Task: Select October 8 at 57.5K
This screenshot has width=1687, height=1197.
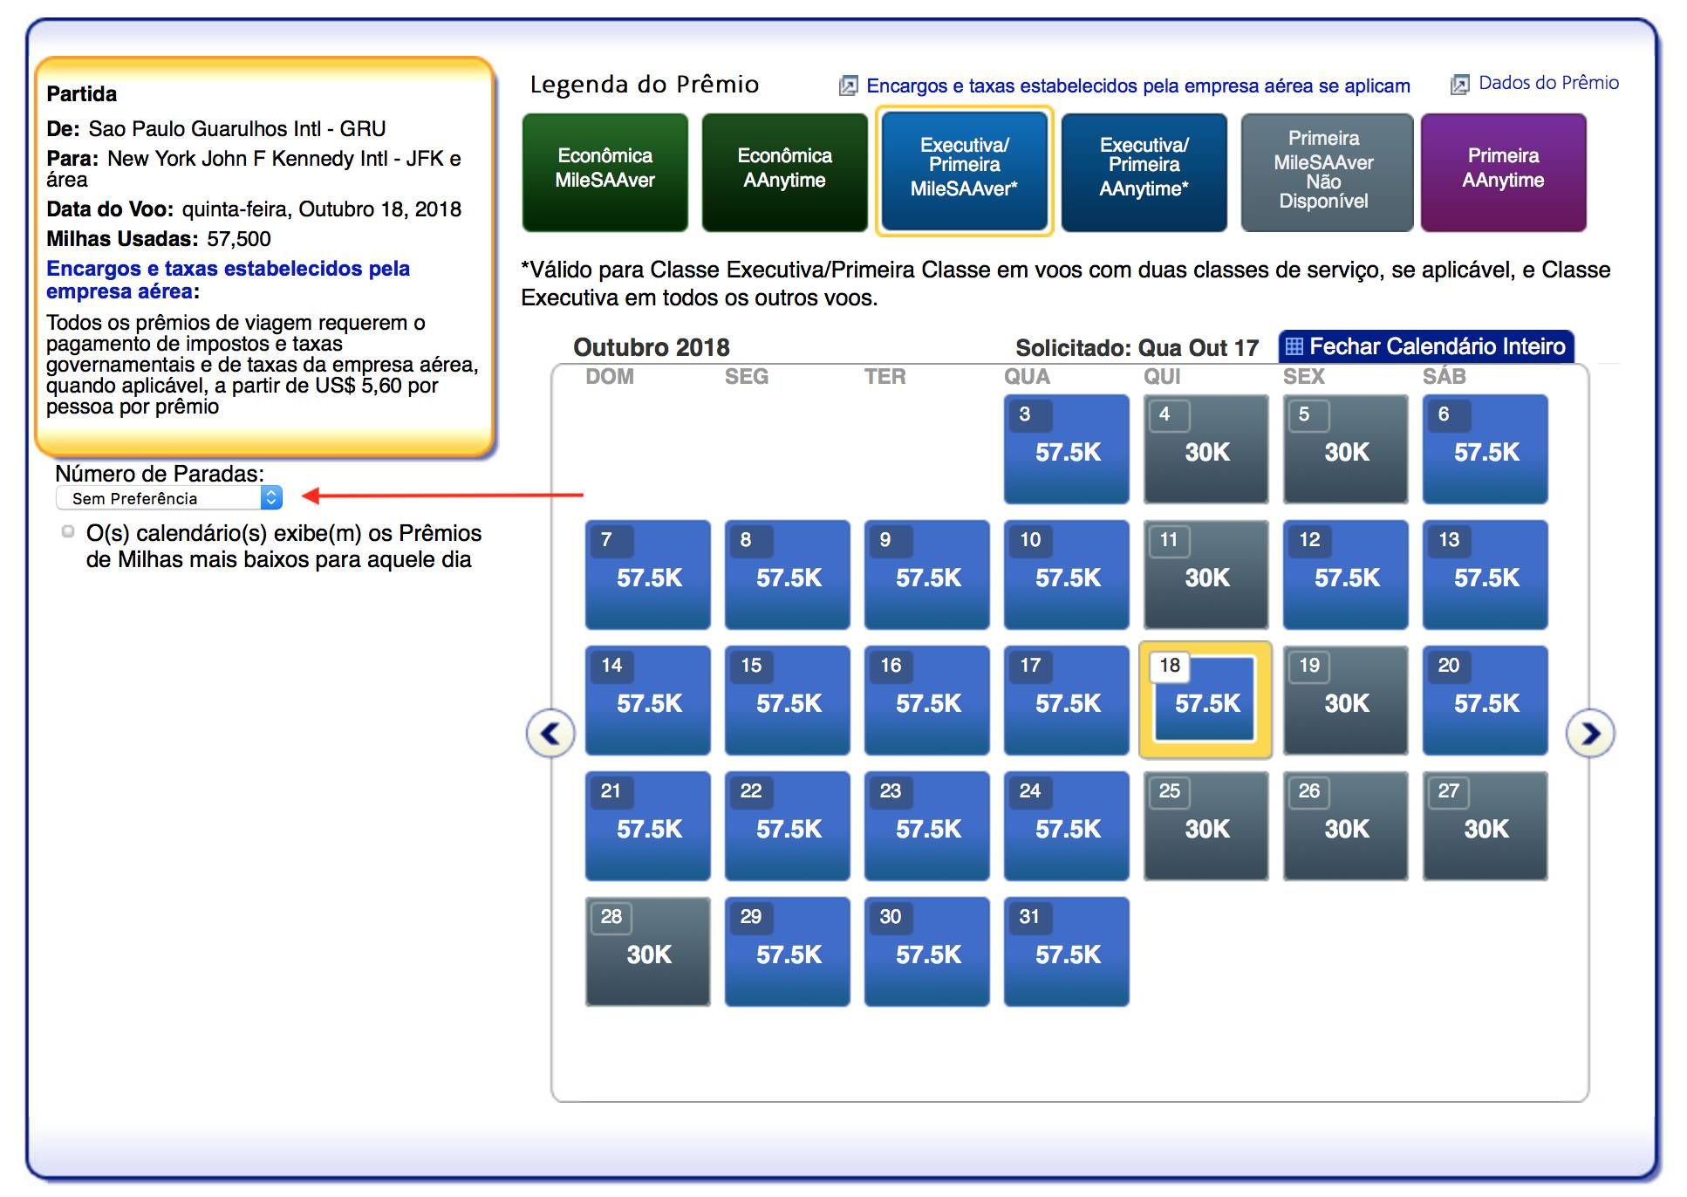Action: click(x=788, y=574)
